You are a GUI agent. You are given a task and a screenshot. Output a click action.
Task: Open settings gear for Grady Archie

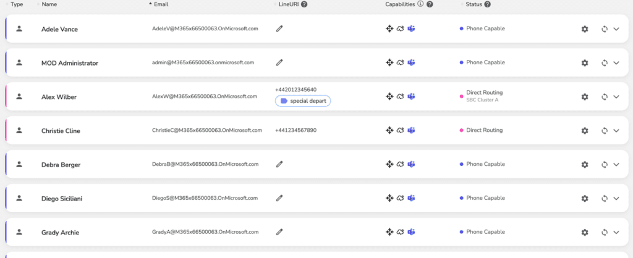pos(585,233)
